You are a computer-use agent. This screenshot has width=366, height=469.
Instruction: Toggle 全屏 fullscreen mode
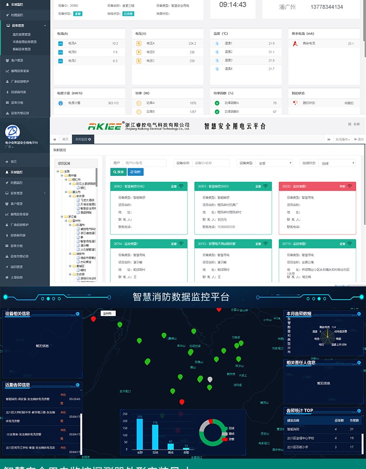coord(354,124)
